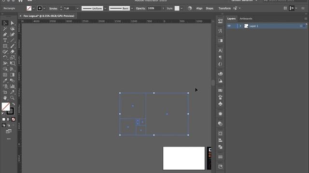Image resolution: width=309 pixels, height=173 pixels.
Task: Open Basic brush definition dropdown
Action: [132, 9]
